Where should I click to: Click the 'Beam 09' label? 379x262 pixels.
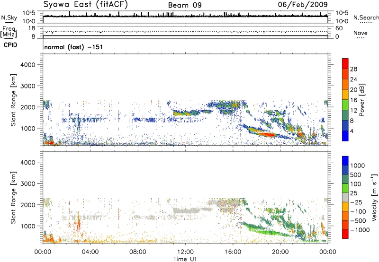point(185,5)
